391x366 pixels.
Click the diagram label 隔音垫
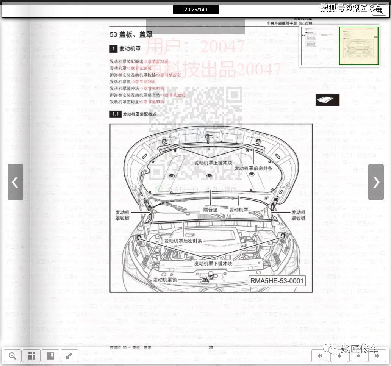click(210, 210)
